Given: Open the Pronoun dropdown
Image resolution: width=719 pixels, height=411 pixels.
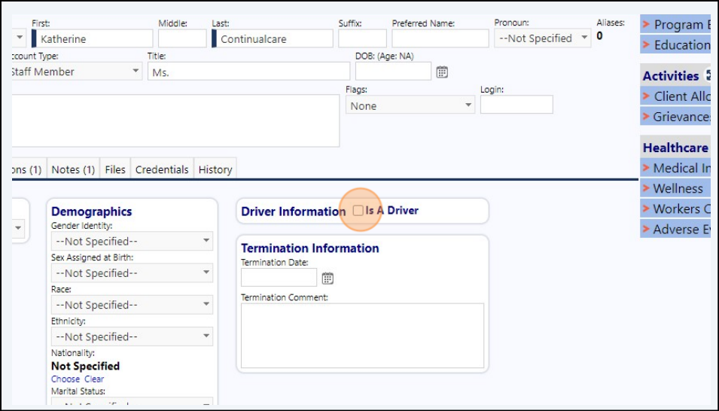Looking at the screenshot, I should [x=543, y=38].
